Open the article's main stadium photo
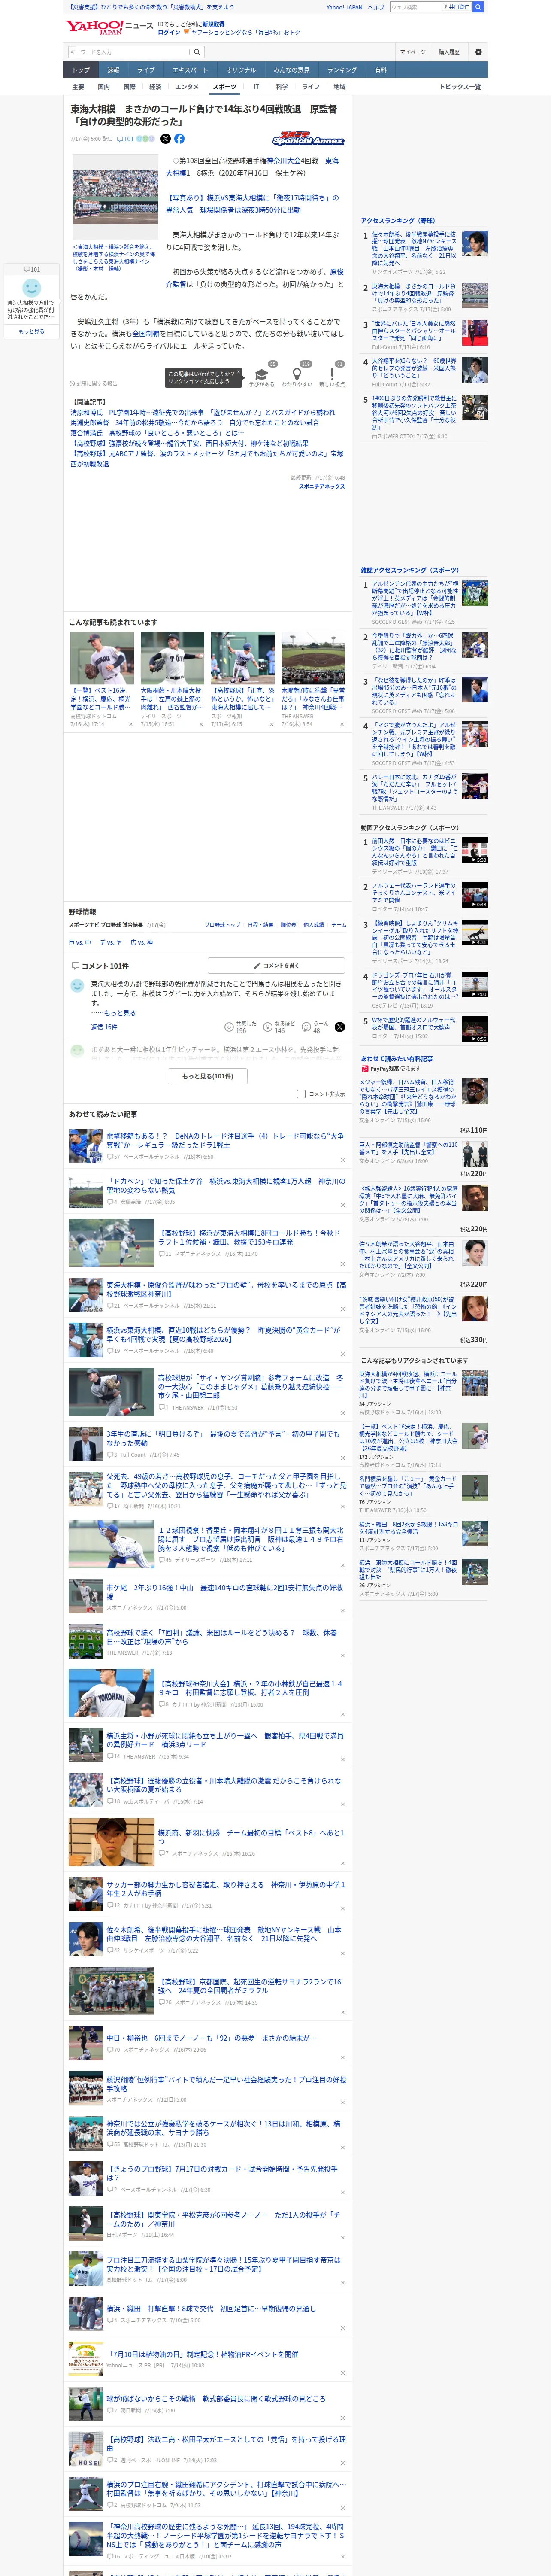Screen dimensions: 551x2576 115,196
